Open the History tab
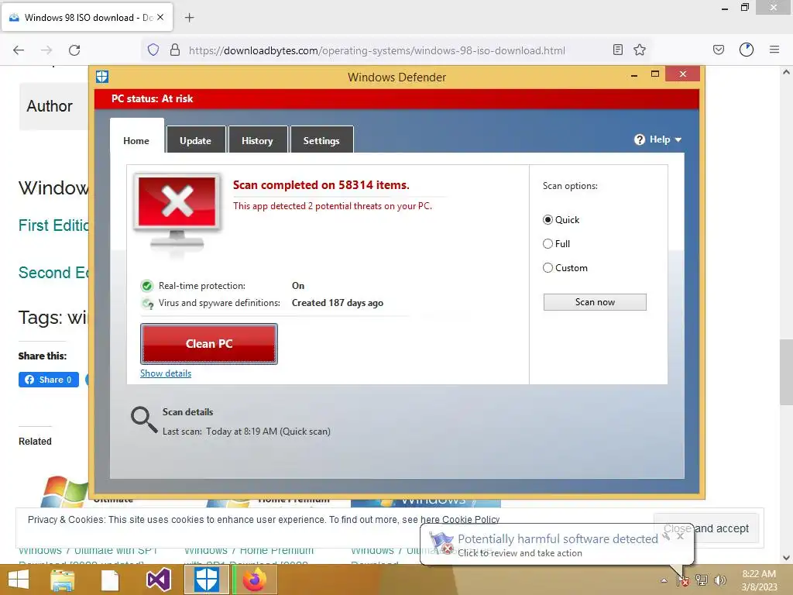This screenshot has height=595, width=793. pyautogui.click(x=257, y=141)
